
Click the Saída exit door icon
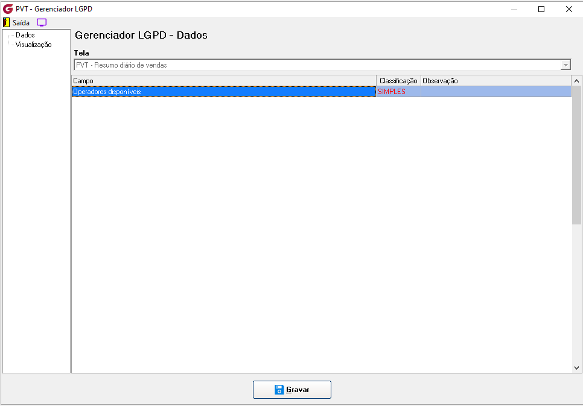pos(6,23)
